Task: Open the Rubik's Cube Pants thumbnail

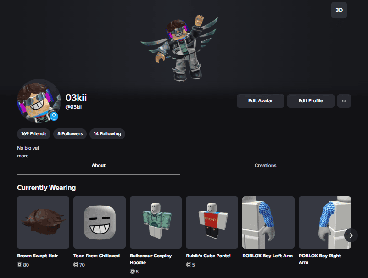Action: [212, 222]
